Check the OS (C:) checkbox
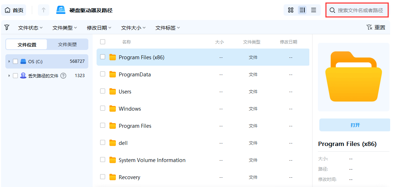Screen dimensions: 393x187 (x=15, y=61)
